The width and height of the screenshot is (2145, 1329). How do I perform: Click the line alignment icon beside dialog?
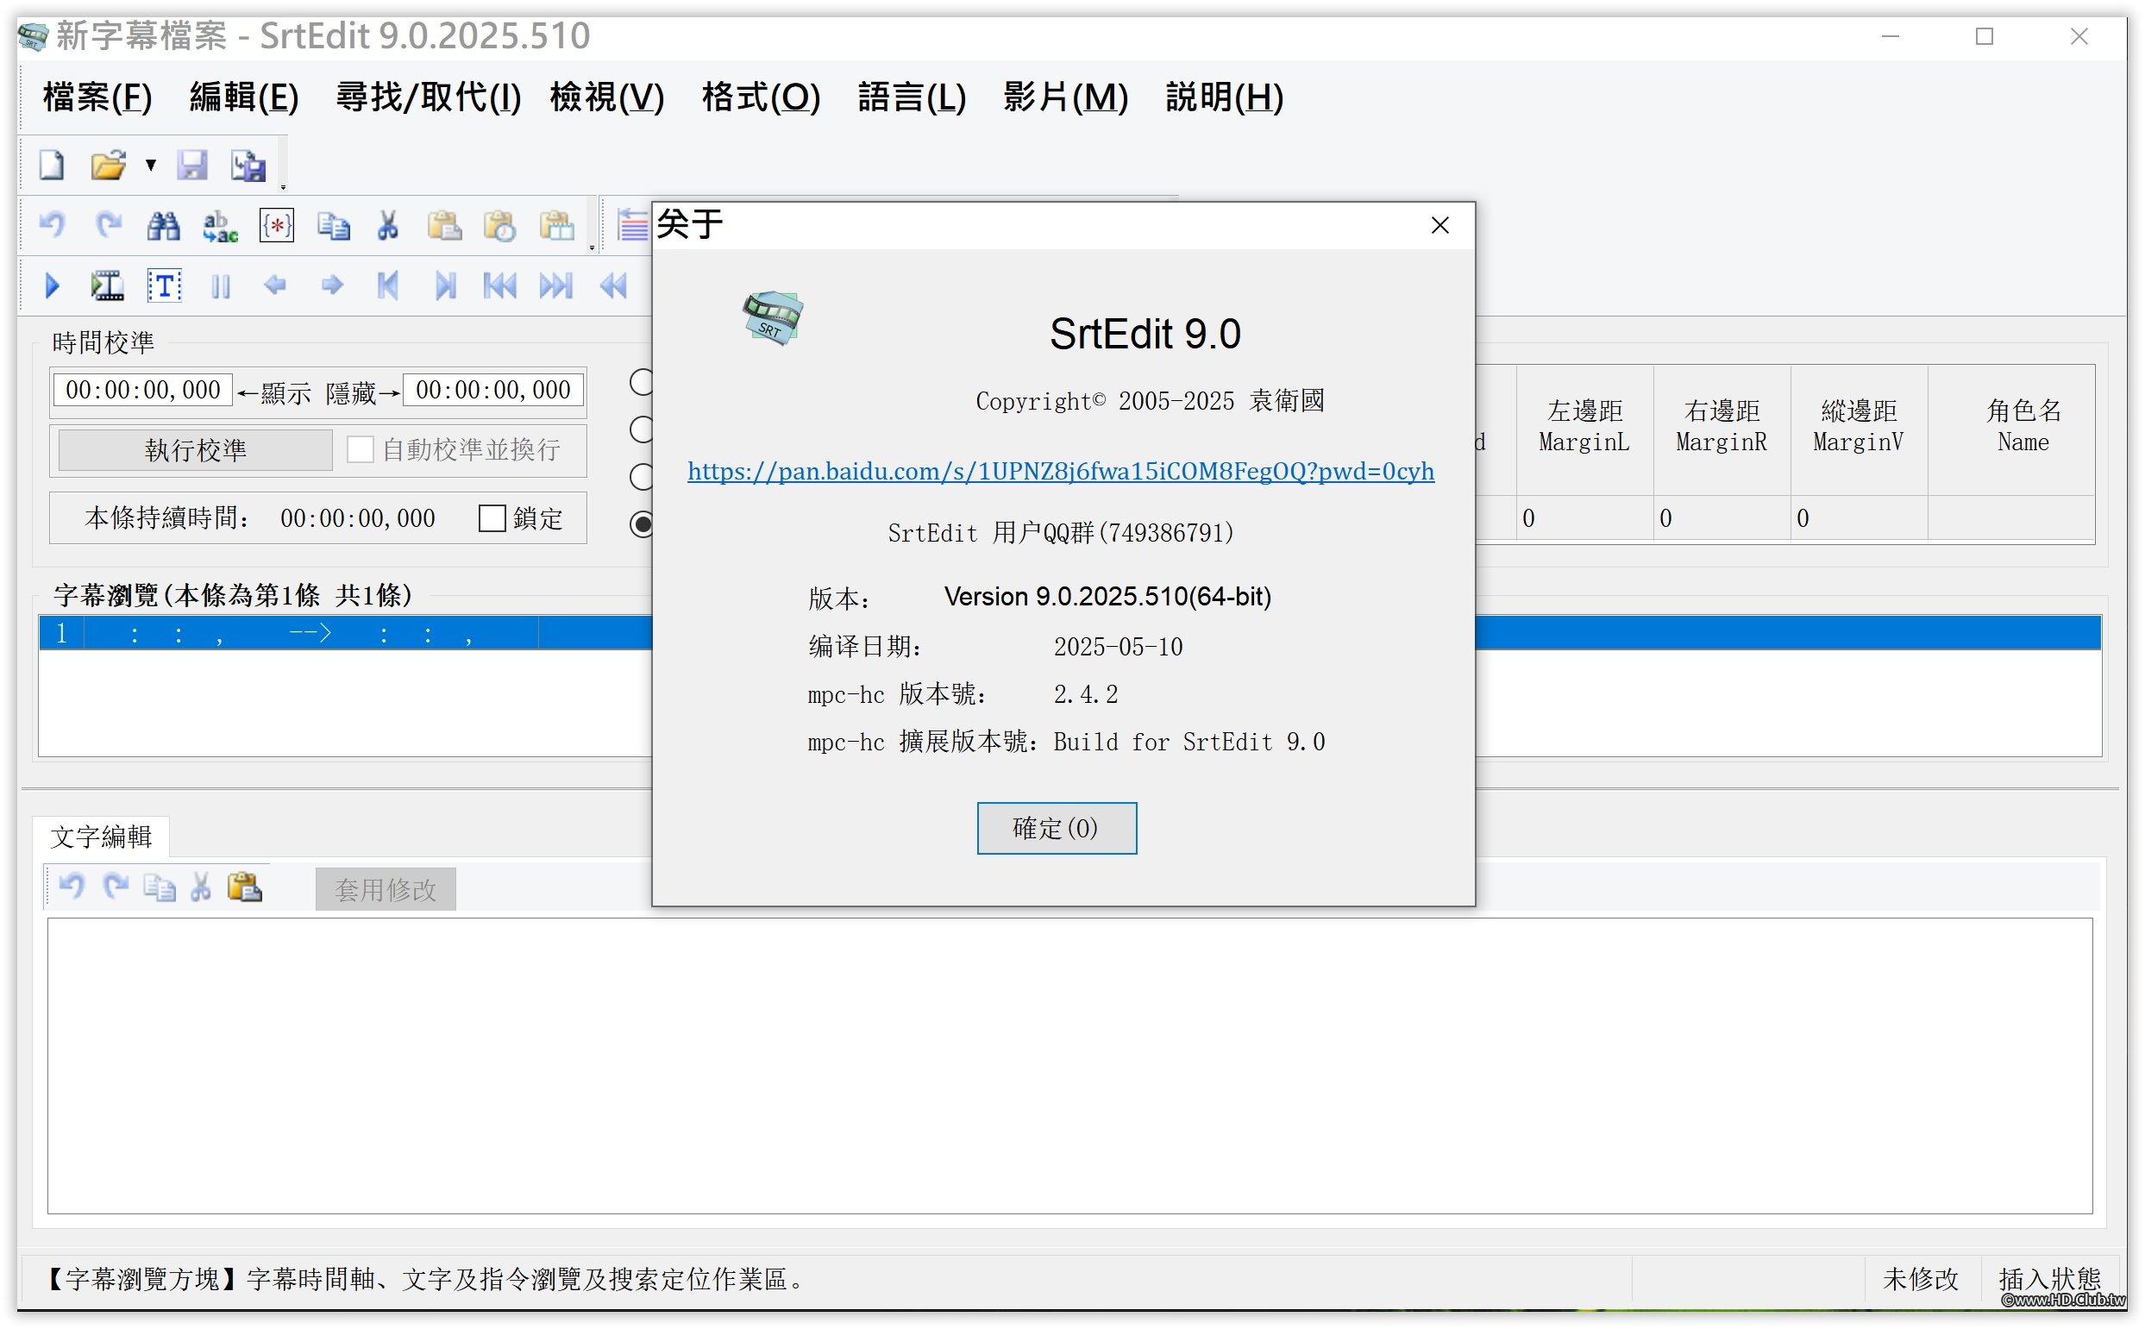pyautogui.click(x=632, y=226)
